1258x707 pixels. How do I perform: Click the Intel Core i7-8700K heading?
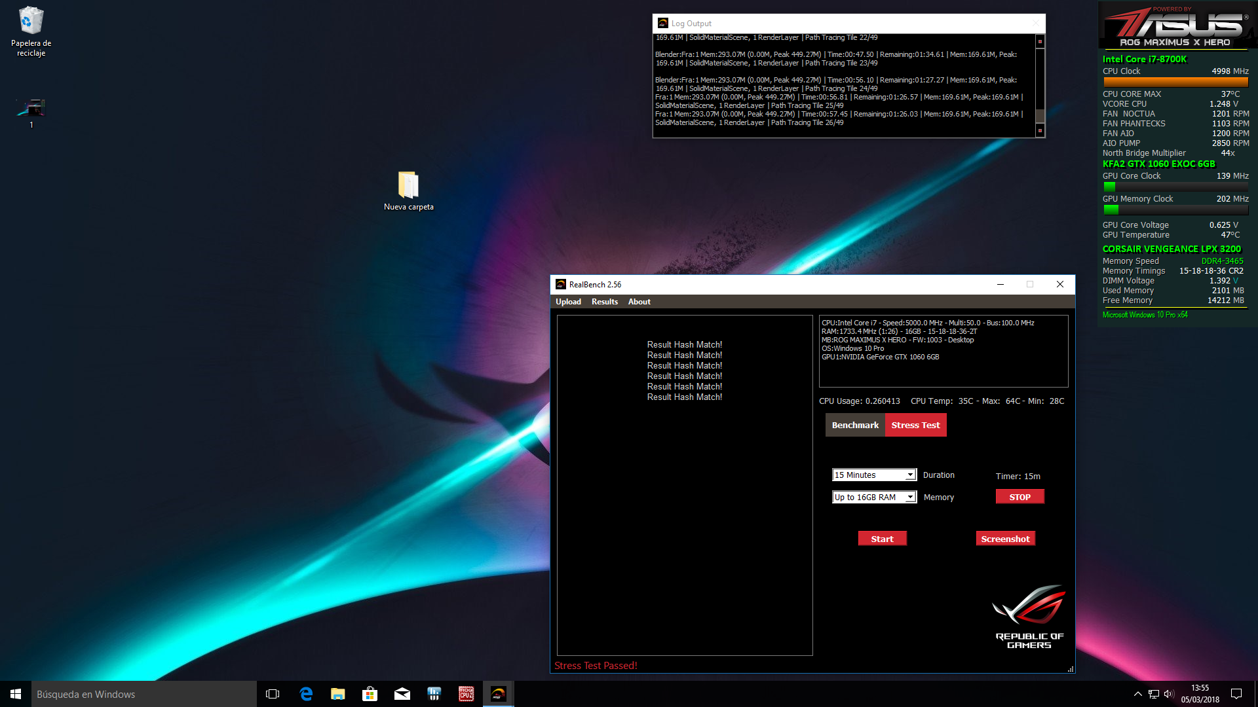(x=1144, y=59)
